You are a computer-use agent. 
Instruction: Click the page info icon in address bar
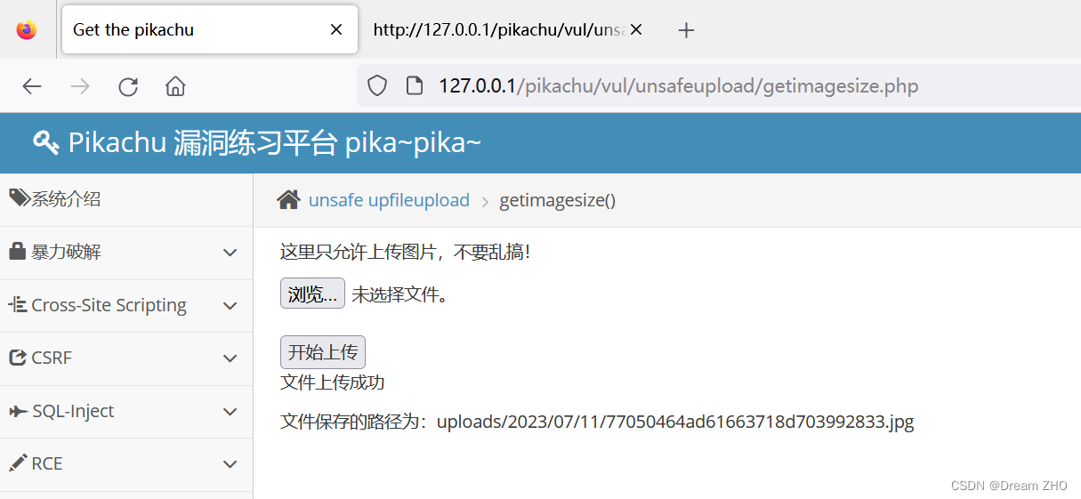pyautogui.click(x=414, y=86)
